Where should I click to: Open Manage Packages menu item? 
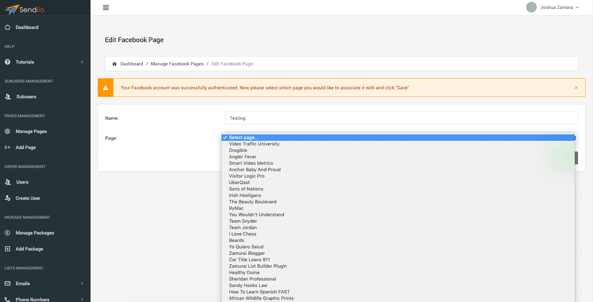(35, 233)
